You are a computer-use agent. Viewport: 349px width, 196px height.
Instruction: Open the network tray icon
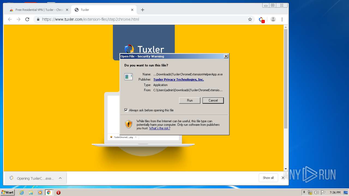click(x=310, y=192)
